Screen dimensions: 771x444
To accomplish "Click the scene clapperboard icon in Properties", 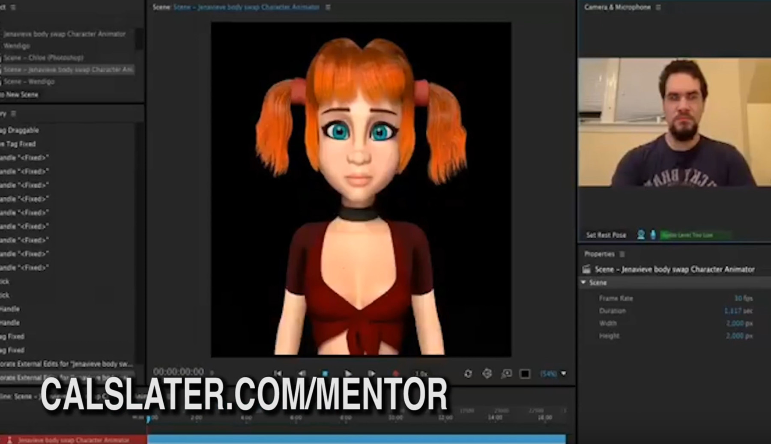I will [586, 269].
